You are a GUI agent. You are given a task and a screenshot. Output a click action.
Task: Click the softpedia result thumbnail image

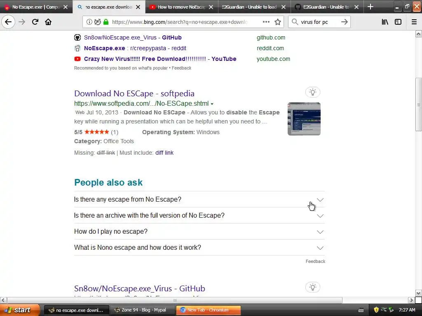coord(304,119)
